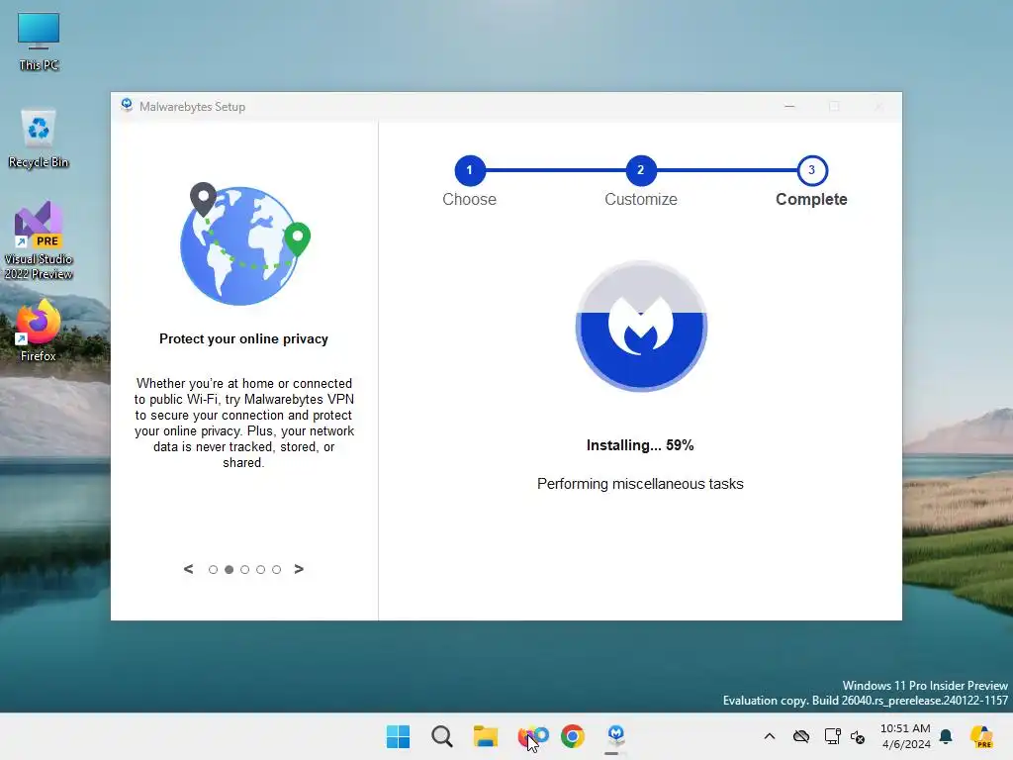Click the PRE Copilot tray icon
The height and width of the screenshot is (760, 1013).
coord(982,736)
